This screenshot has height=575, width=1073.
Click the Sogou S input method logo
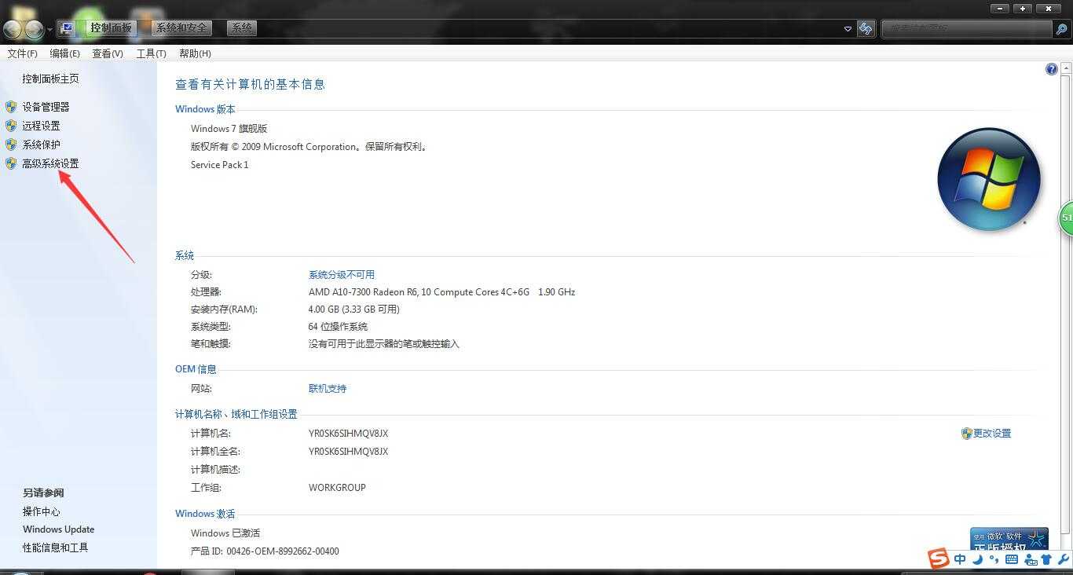(x=939, y=559)
